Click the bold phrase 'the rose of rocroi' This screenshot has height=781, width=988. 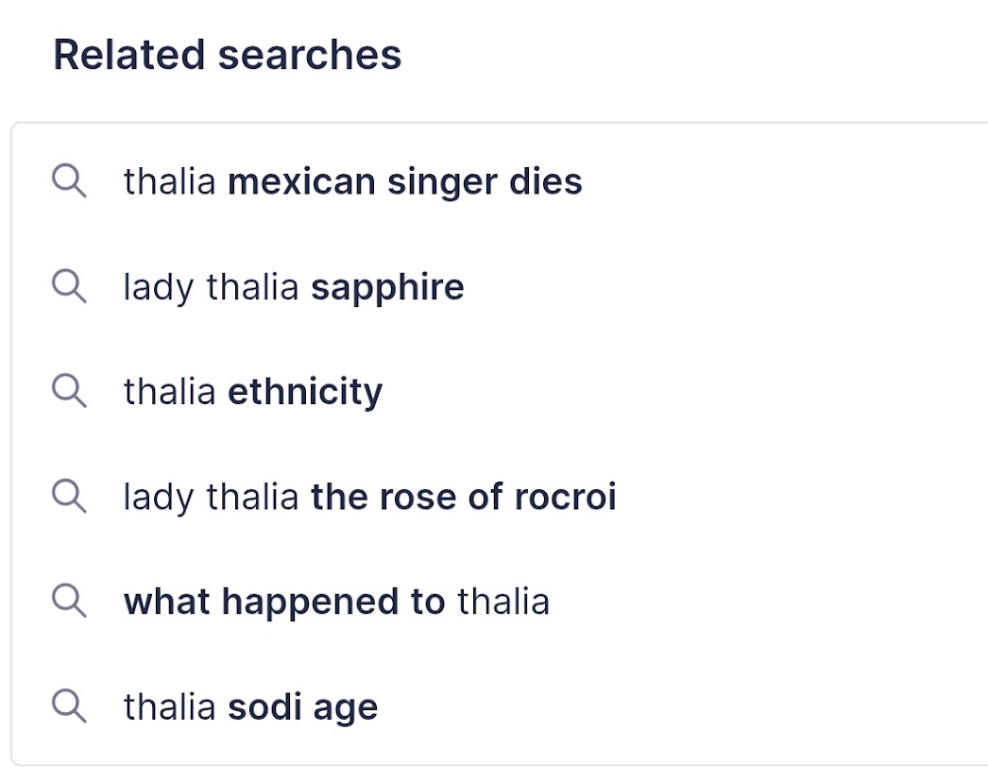pos(463,497)
